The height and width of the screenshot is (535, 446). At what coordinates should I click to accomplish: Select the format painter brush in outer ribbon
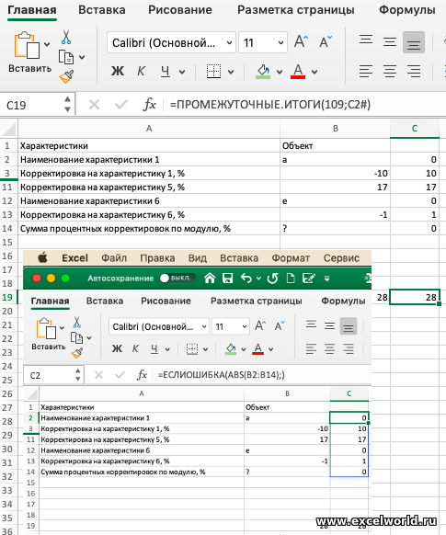[x=66, y=76]
